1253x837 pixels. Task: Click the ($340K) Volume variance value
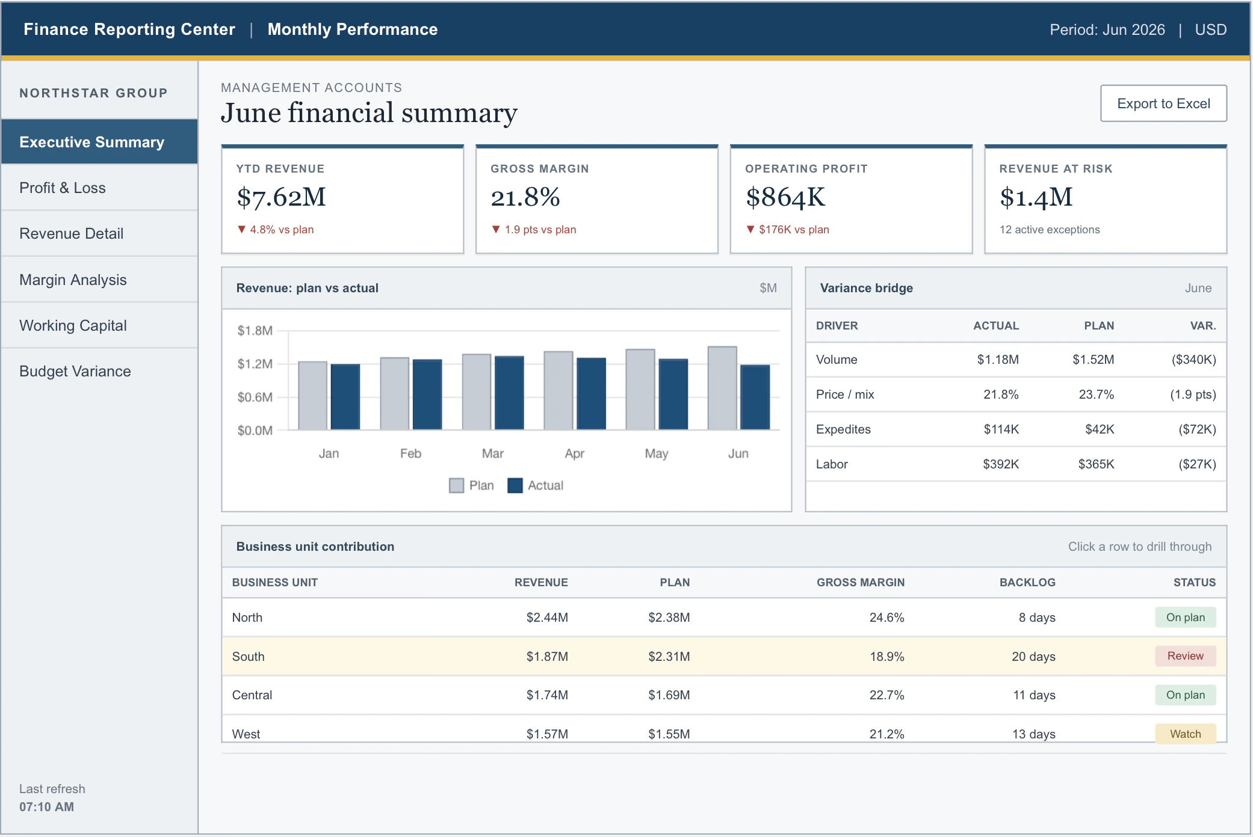1193,360
